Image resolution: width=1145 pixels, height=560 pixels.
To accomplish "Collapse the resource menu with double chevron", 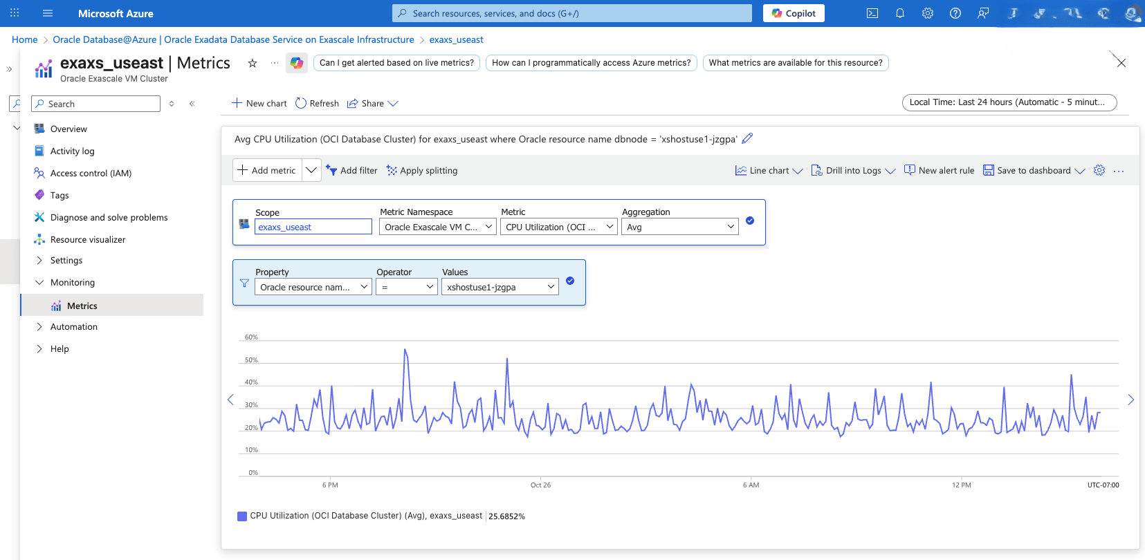I will click(x=192, y=104).
